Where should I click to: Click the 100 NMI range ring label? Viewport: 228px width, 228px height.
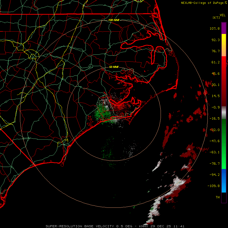coord(114,20)
